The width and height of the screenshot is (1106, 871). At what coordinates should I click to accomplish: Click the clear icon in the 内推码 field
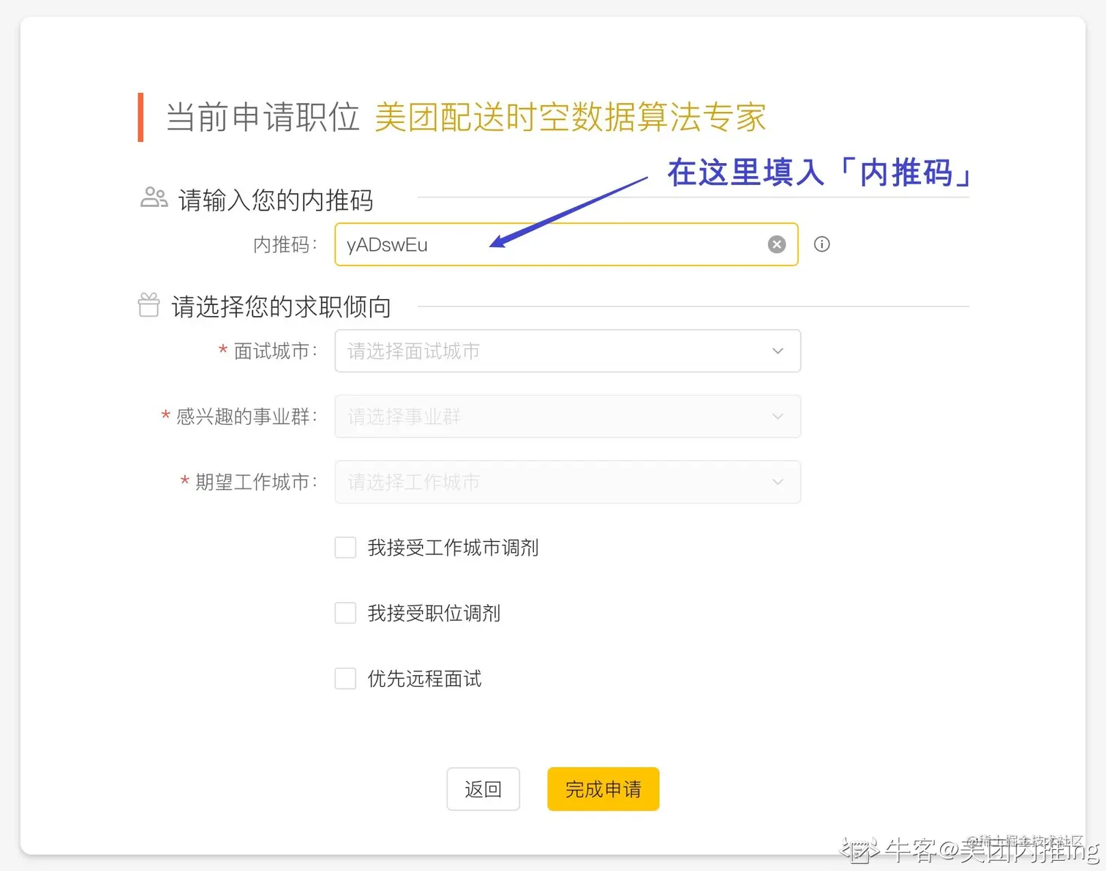[776, 244]
